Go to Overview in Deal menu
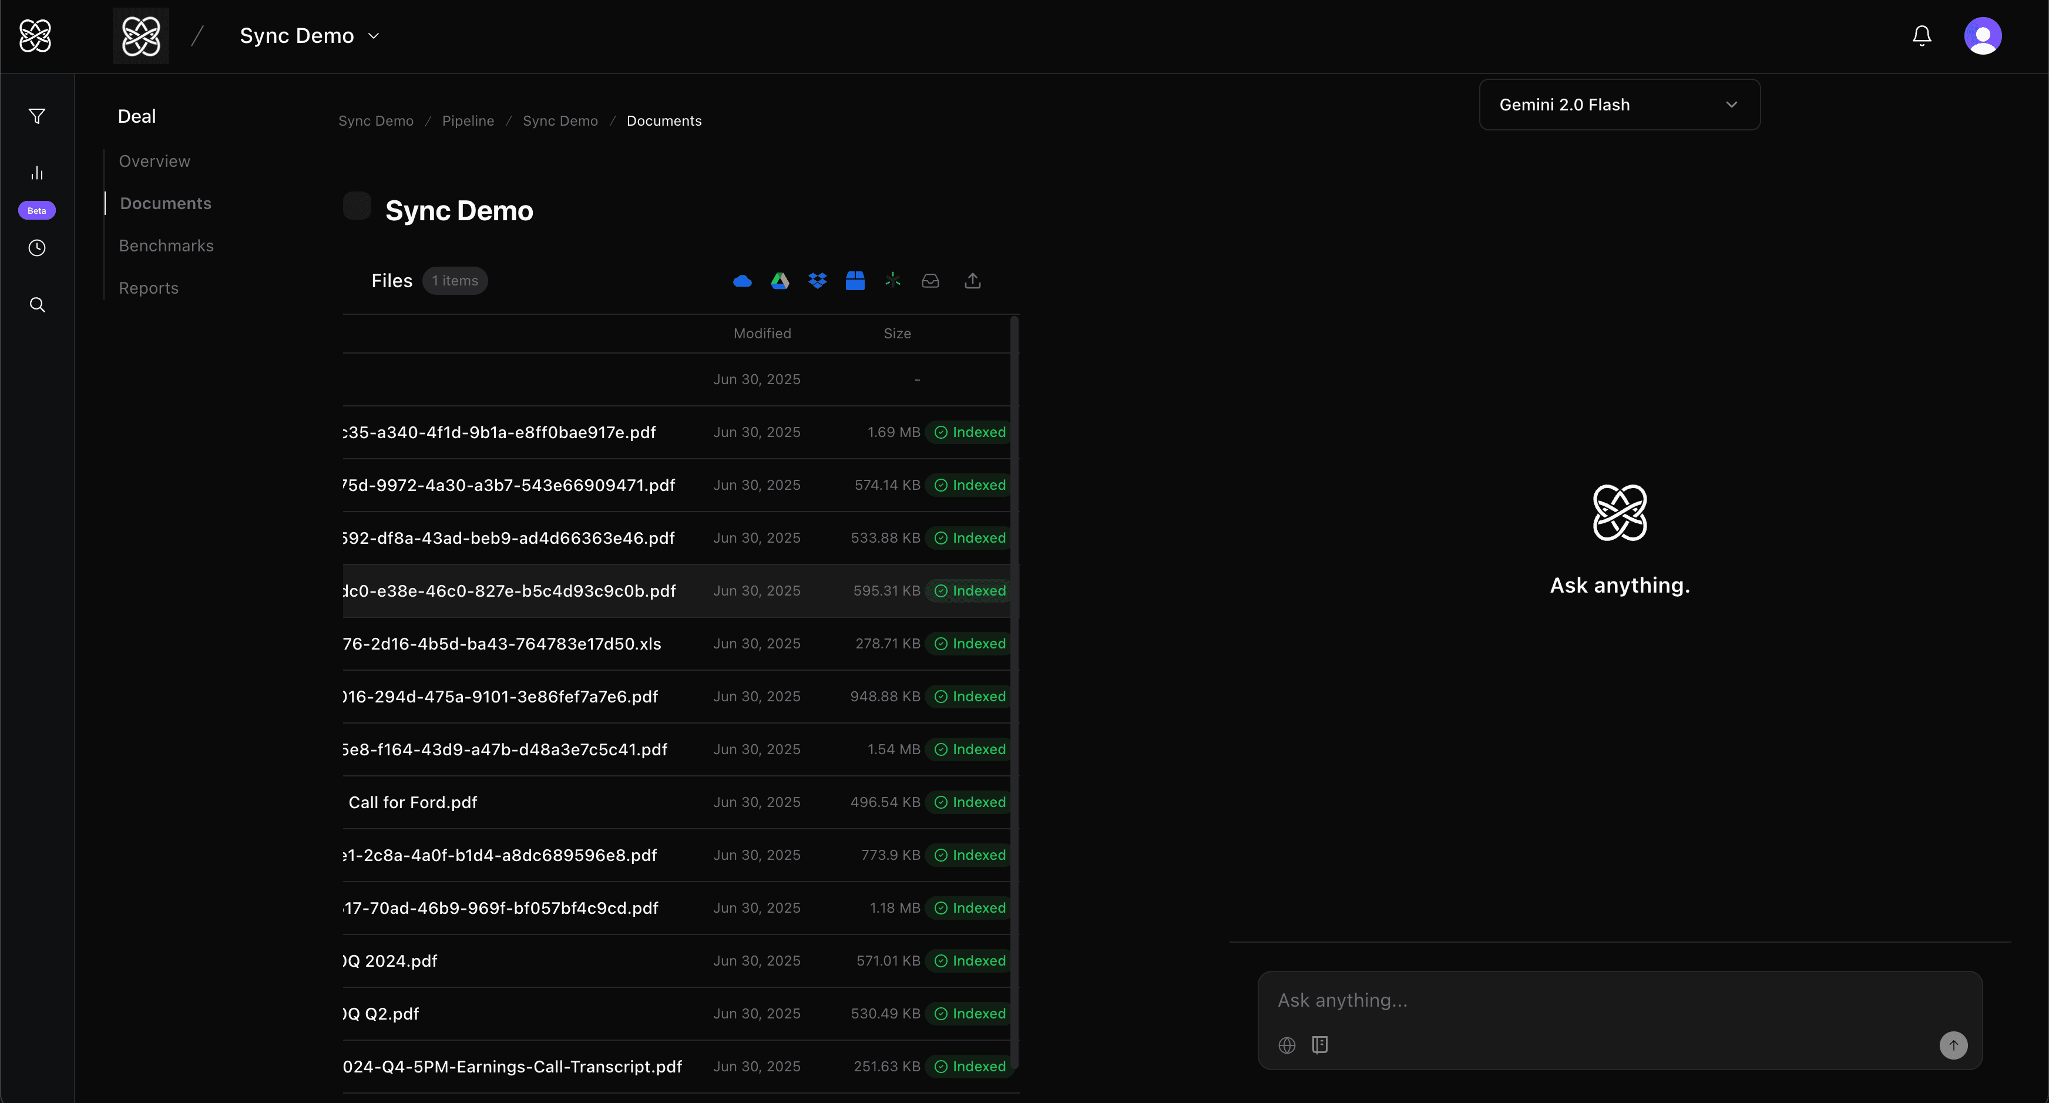This screenshot has height=1103, width=2049. 154,161
